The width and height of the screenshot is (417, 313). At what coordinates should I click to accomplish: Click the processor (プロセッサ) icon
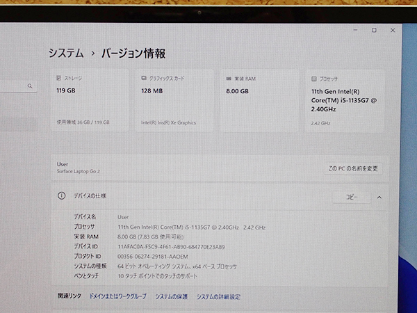313,79
